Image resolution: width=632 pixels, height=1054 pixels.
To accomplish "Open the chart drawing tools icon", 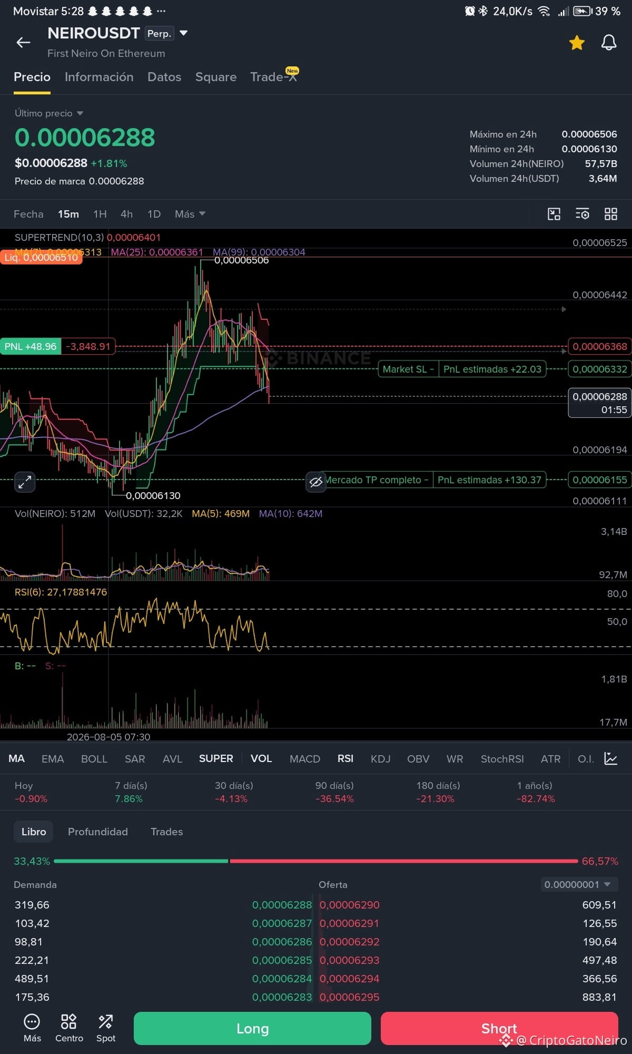I will (x=554, y=214).
